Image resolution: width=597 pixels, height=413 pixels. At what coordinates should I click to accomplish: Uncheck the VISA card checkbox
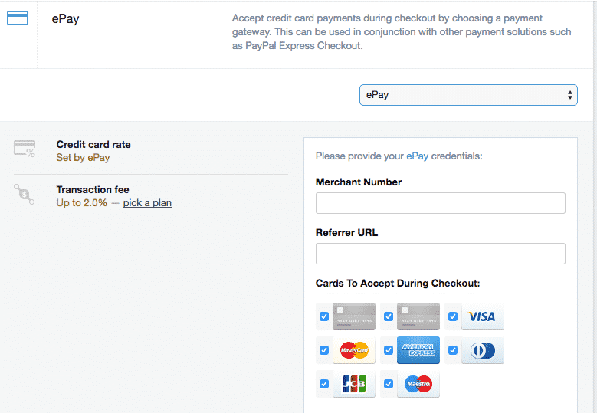coord(453,316)
